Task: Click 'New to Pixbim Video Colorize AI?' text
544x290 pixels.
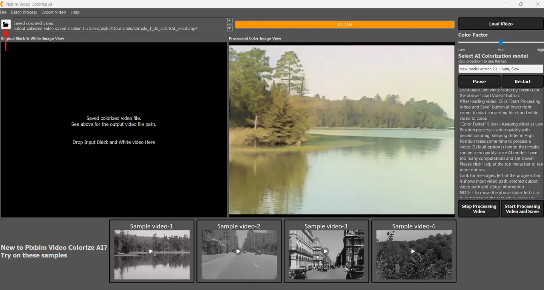Action: pos(54,247)
